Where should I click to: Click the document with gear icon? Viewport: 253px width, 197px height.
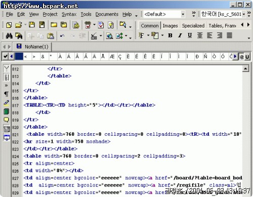tap(76, 25)
